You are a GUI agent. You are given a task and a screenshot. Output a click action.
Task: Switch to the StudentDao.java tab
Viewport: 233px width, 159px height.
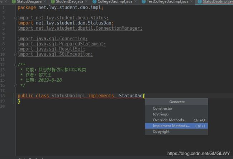tap(70, 2)
